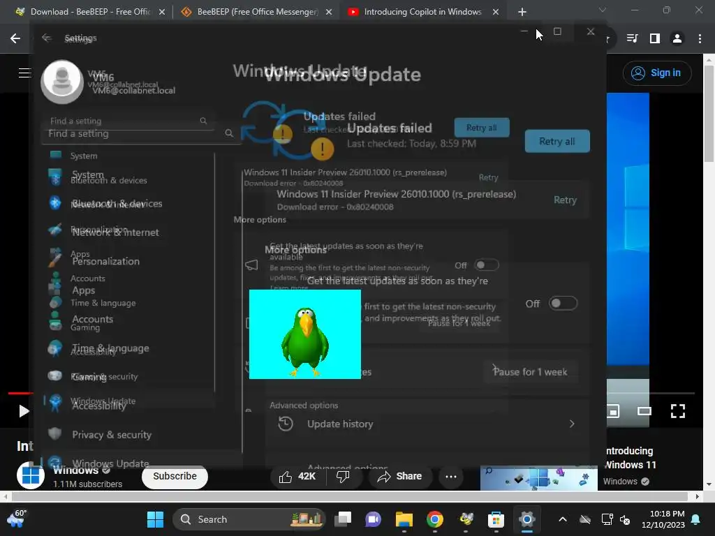Select Personalization in Settings sidebar
This screenshot has width=715, height=536.
(105, 261)
